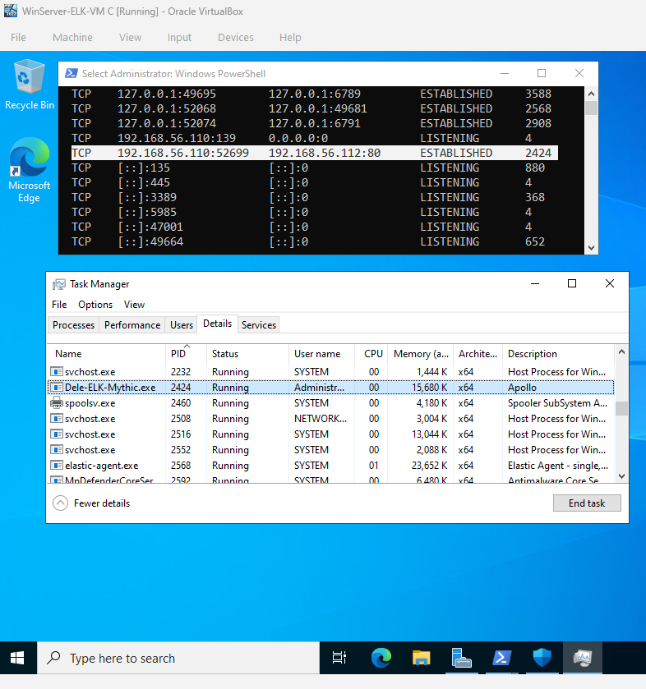This screenshot has height=689, width=646.
Task: Sort processes by Memory column header
Action: pyautogui.click(x=421, y=354)
